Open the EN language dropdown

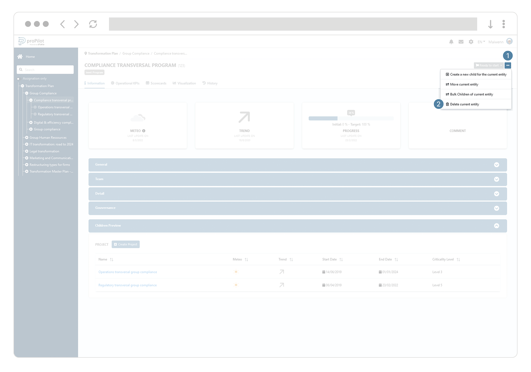481,42
